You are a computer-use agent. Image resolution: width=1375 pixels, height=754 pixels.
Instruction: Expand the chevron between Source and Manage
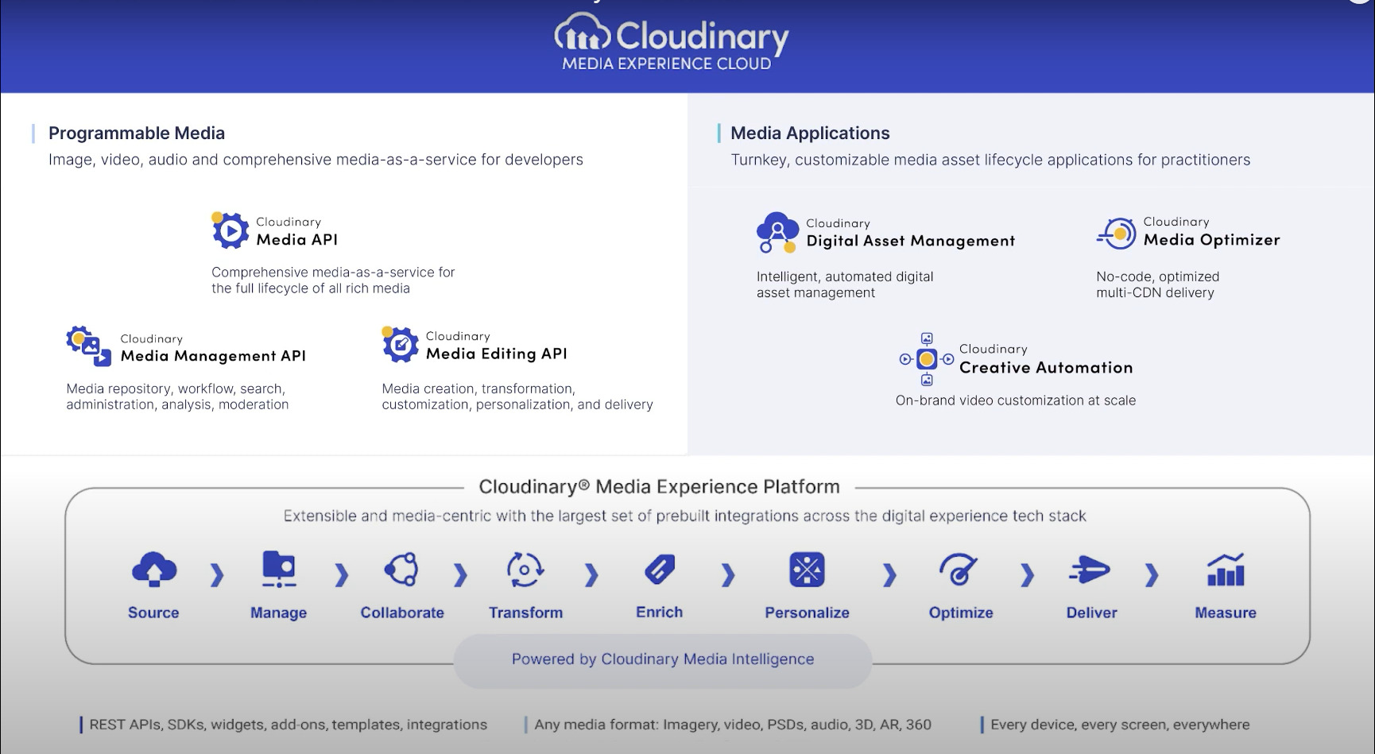pos(215,574)
